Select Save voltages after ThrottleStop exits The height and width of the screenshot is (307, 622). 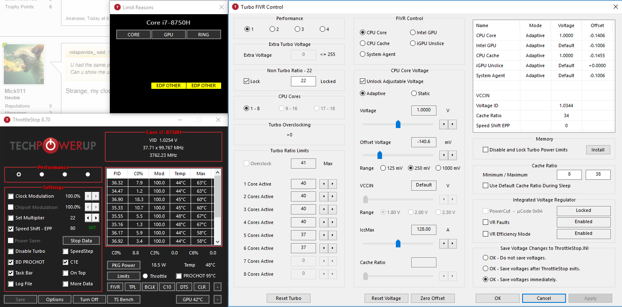[x=486, y=269]
